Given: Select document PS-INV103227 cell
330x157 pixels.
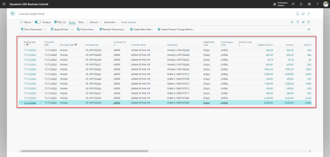Looking at the screenshot, I should (93, 64).
